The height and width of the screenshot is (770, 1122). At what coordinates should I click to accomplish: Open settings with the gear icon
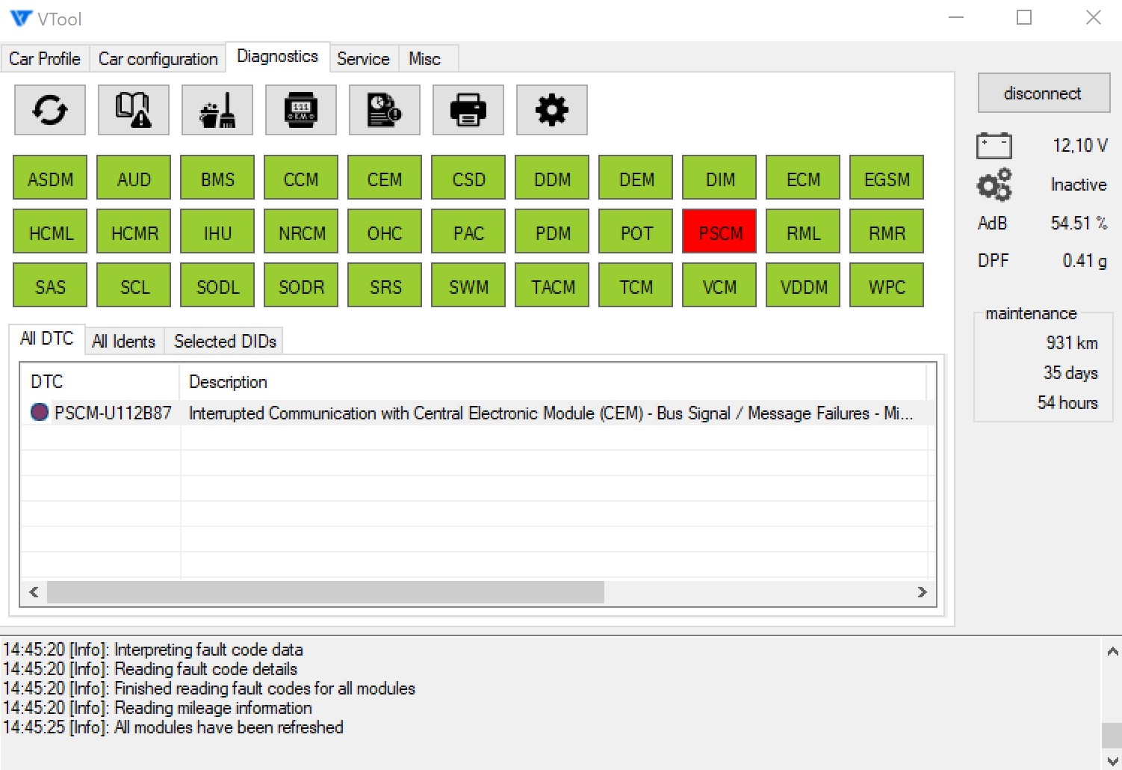coord(552,110)
